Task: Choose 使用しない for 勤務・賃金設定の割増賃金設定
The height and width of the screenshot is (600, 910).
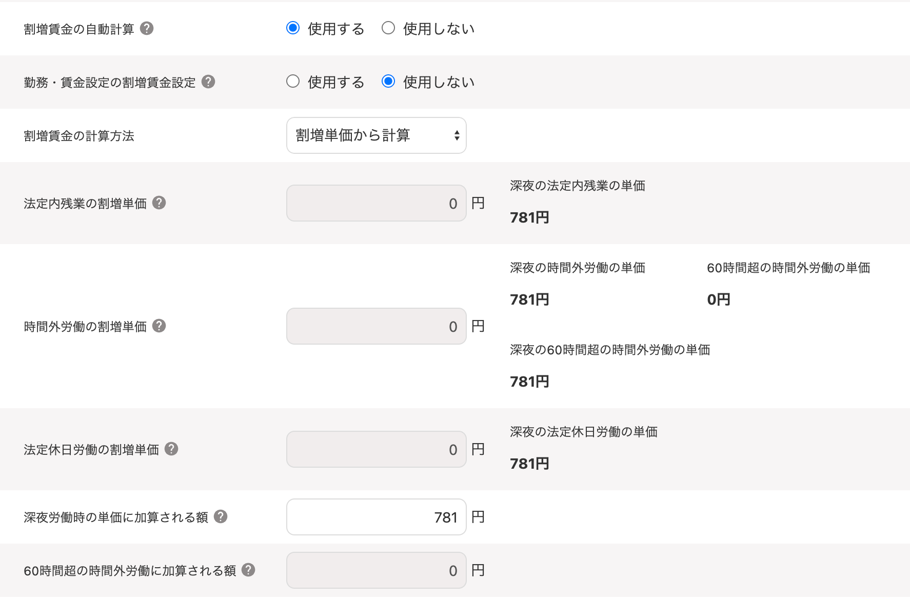Action: click(x=388, y=82)
